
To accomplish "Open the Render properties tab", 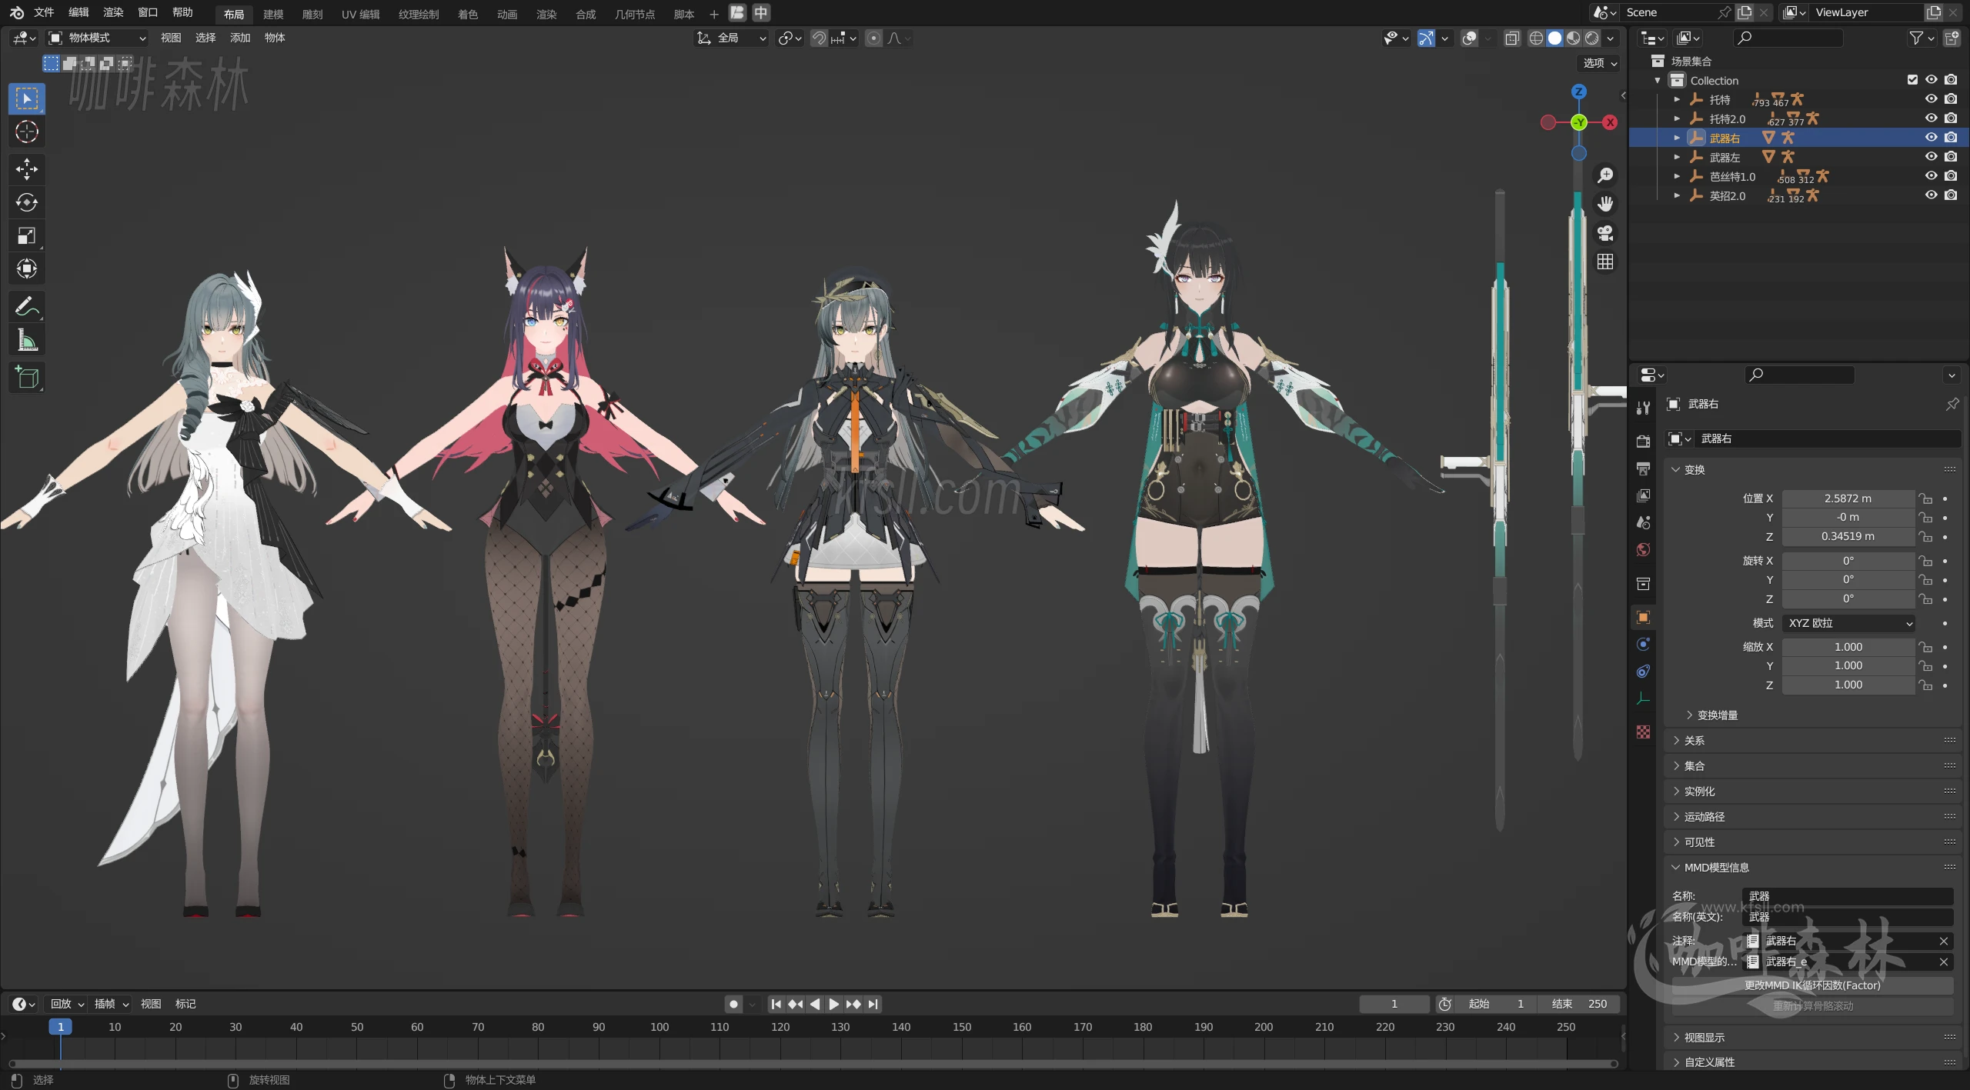I will [x=1643, y=441].
